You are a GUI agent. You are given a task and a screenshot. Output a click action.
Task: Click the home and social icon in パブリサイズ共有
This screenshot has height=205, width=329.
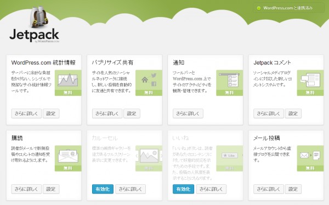point(149,79)
